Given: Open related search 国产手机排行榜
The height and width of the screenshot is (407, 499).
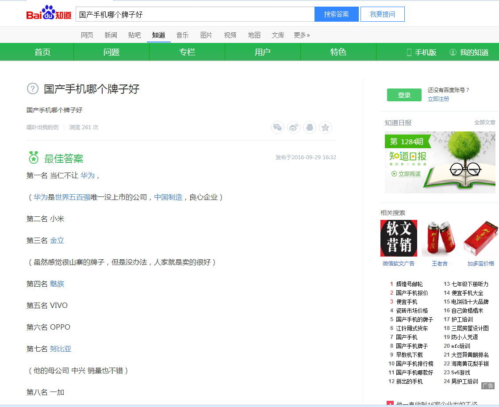Looking at the screenshot, I should click(x=415, y=364).
